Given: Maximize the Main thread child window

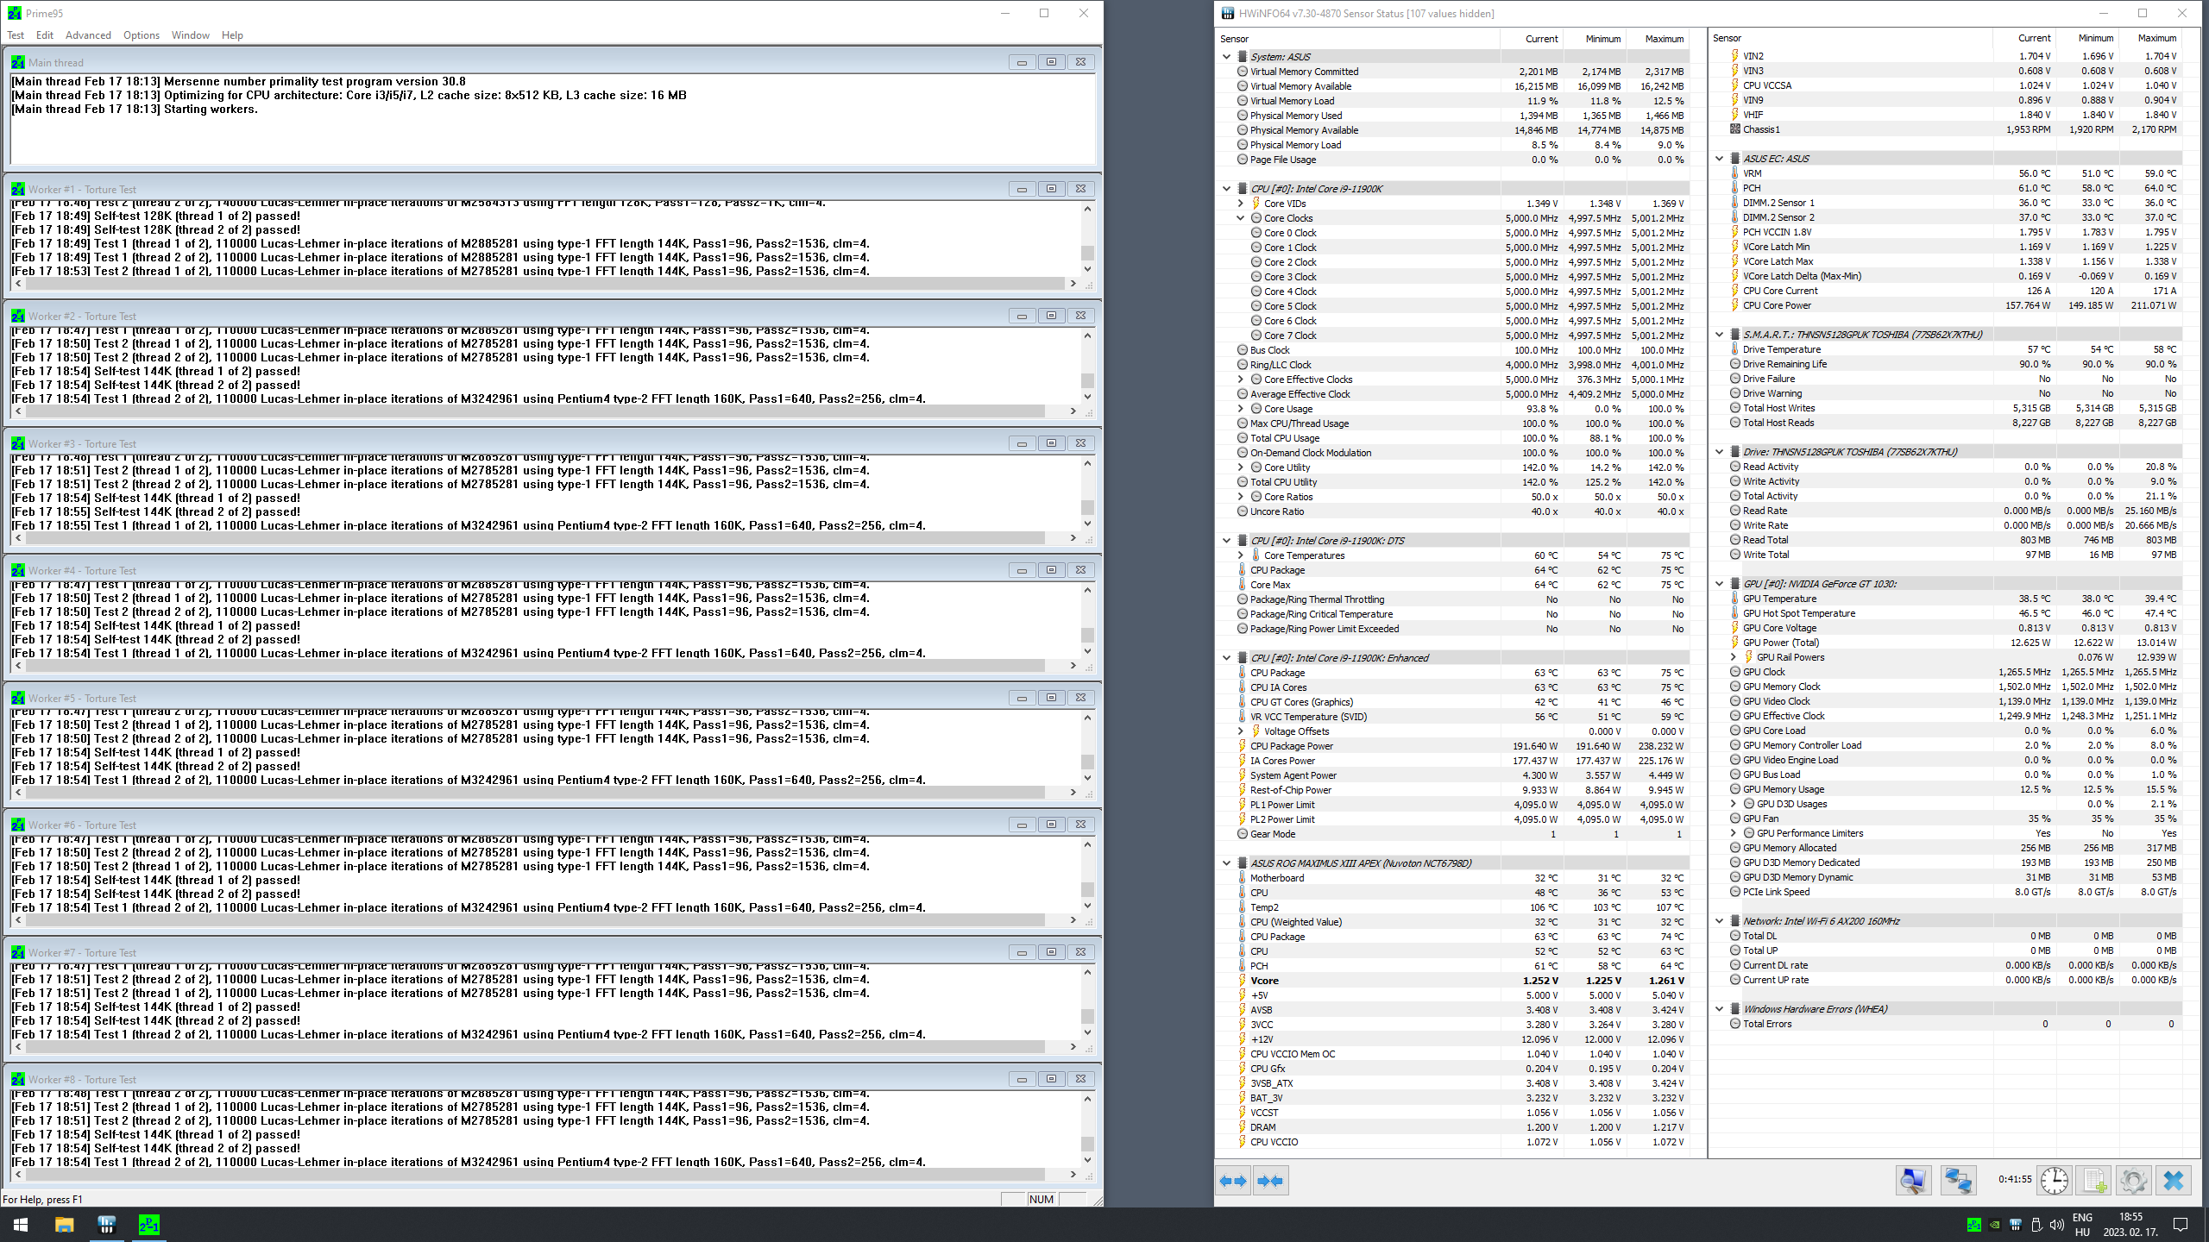Looking at the screenshot, I should 1051,62.
